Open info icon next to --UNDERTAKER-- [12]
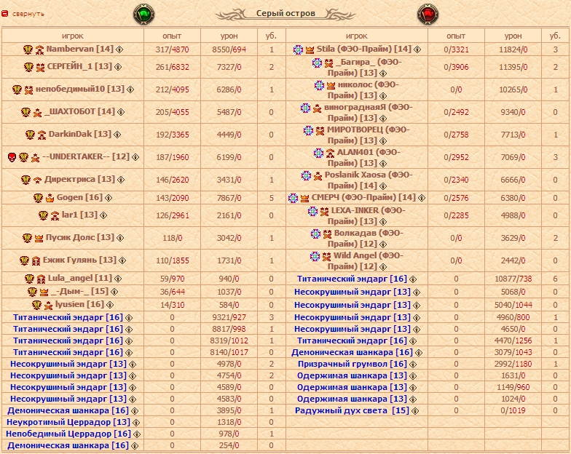The image size is (571, 454). tap(135, 157)
